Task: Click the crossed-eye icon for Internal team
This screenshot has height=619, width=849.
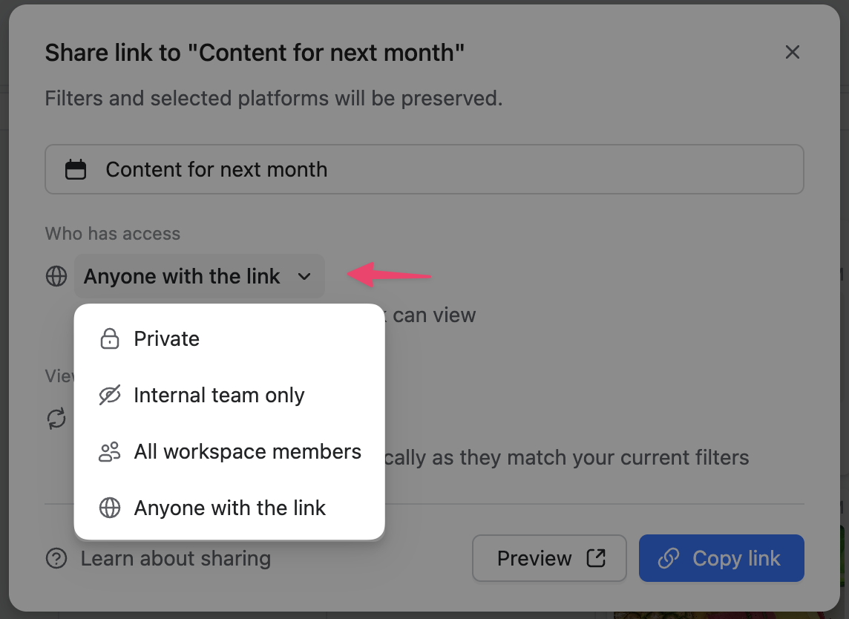Action: [x=110, y=396]
